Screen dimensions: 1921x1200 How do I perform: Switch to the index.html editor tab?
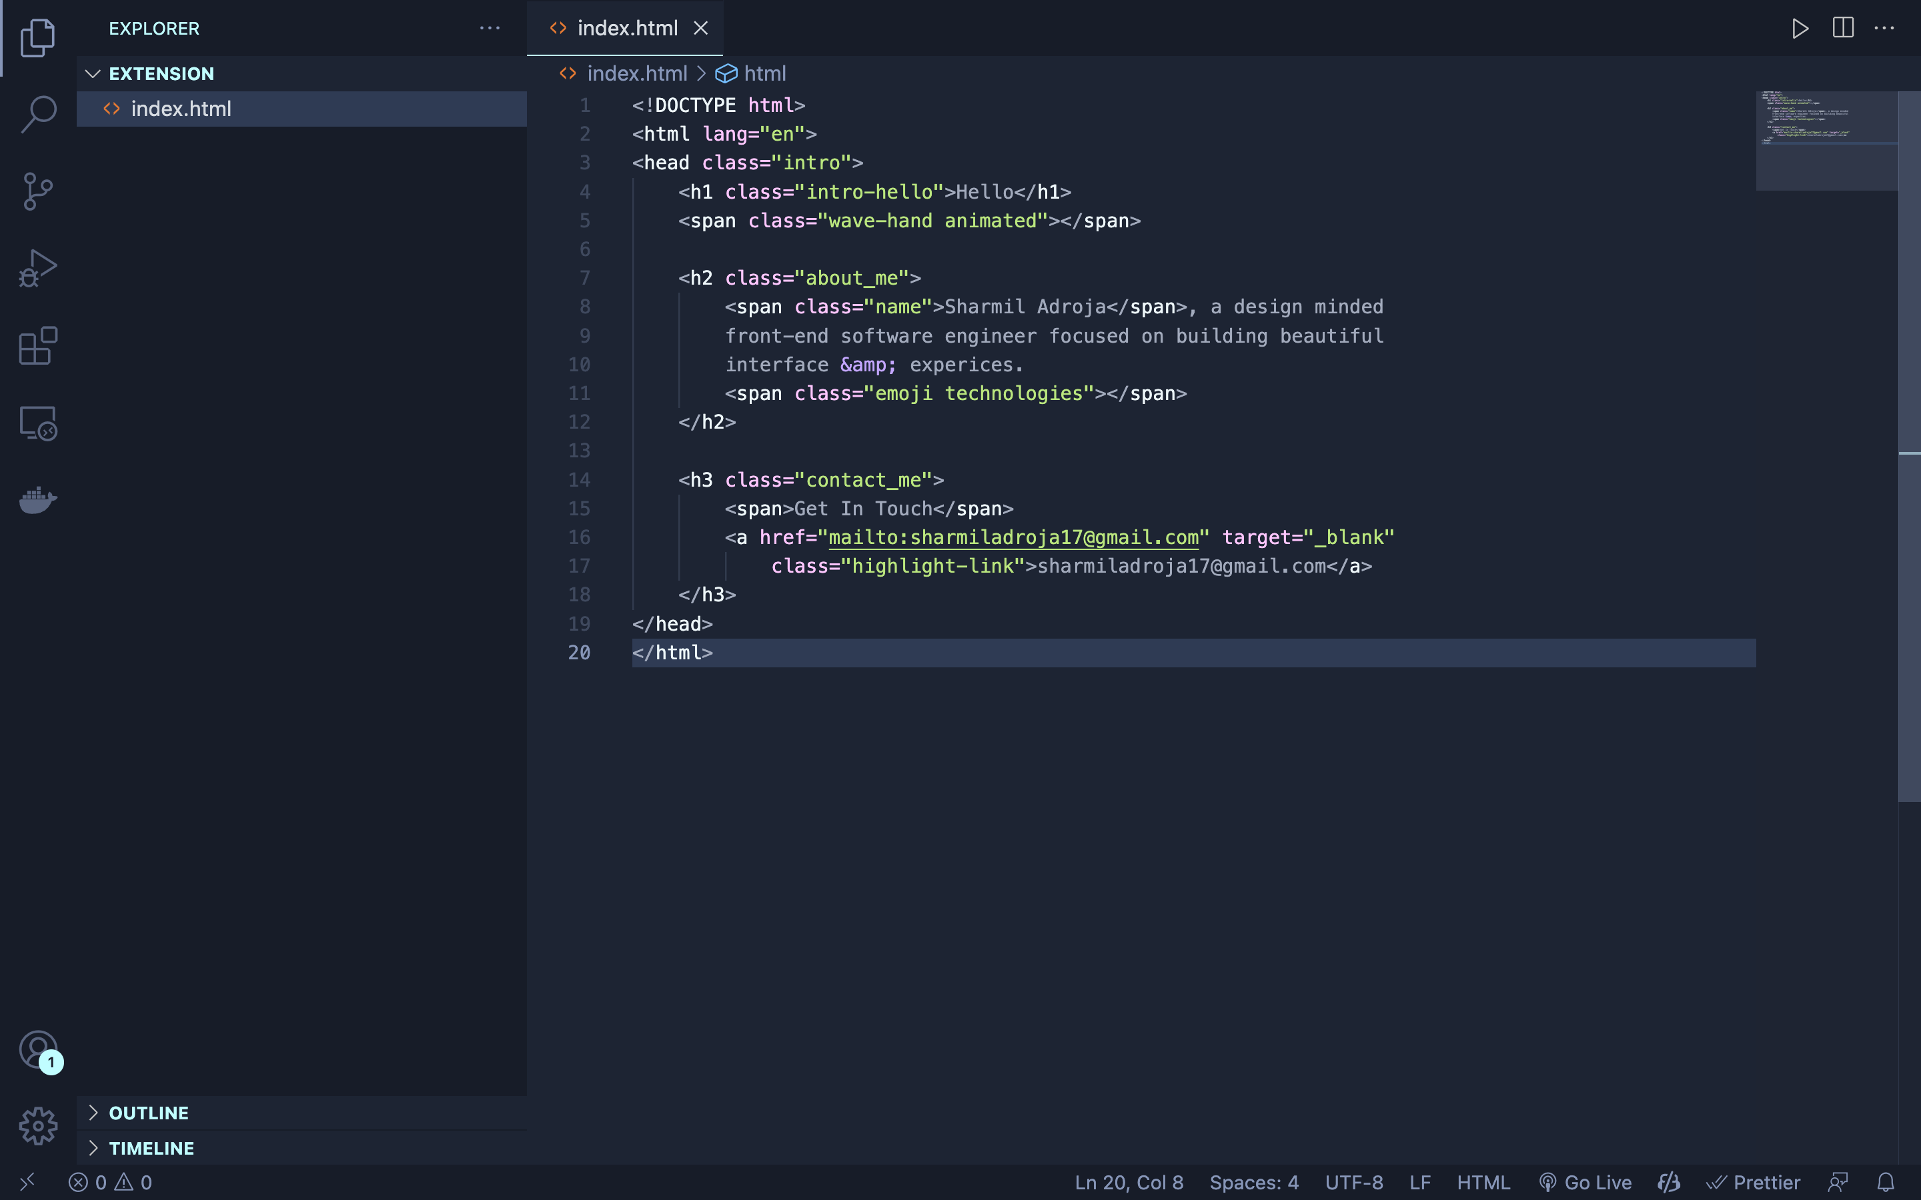point(625,29)
